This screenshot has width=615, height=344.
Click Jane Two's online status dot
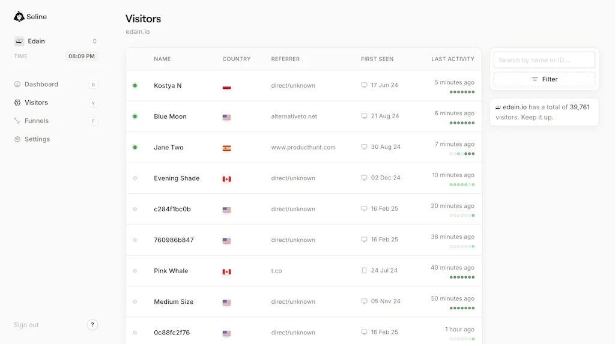coord(135,148)
